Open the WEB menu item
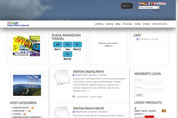 tap(118, 24)
